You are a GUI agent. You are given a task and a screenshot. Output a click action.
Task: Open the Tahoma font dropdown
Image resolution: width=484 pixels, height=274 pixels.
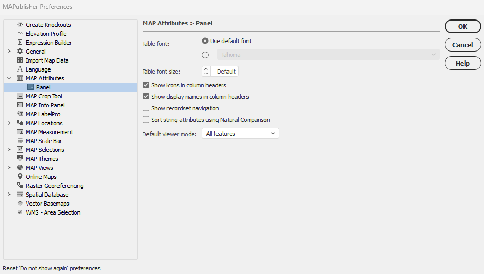click(328, 55)
